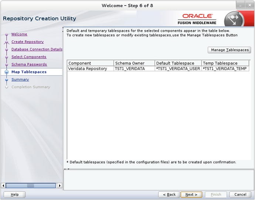Click the Default Tablespace column header

(178, 63)
